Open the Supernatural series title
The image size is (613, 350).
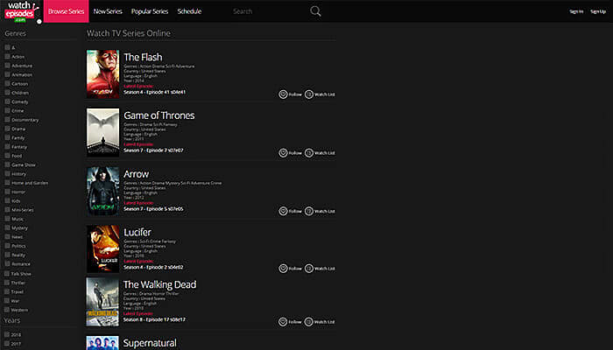point(150,343)
